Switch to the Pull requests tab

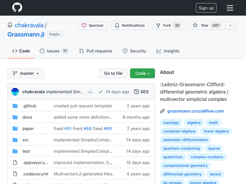(96, 51)
